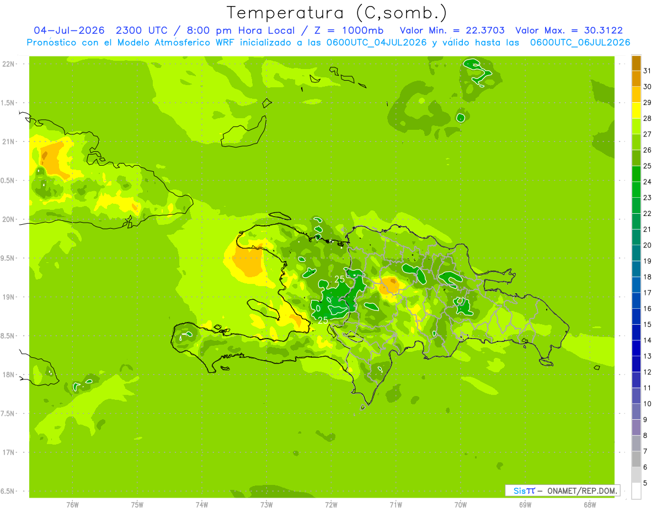Click the "18" value on the color scale
The height and width of the screenshot is (512, 662).
[648, 277]
